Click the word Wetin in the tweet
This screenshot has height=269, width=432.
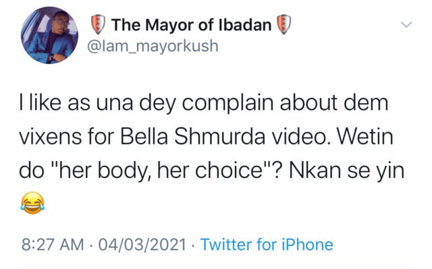364,137
